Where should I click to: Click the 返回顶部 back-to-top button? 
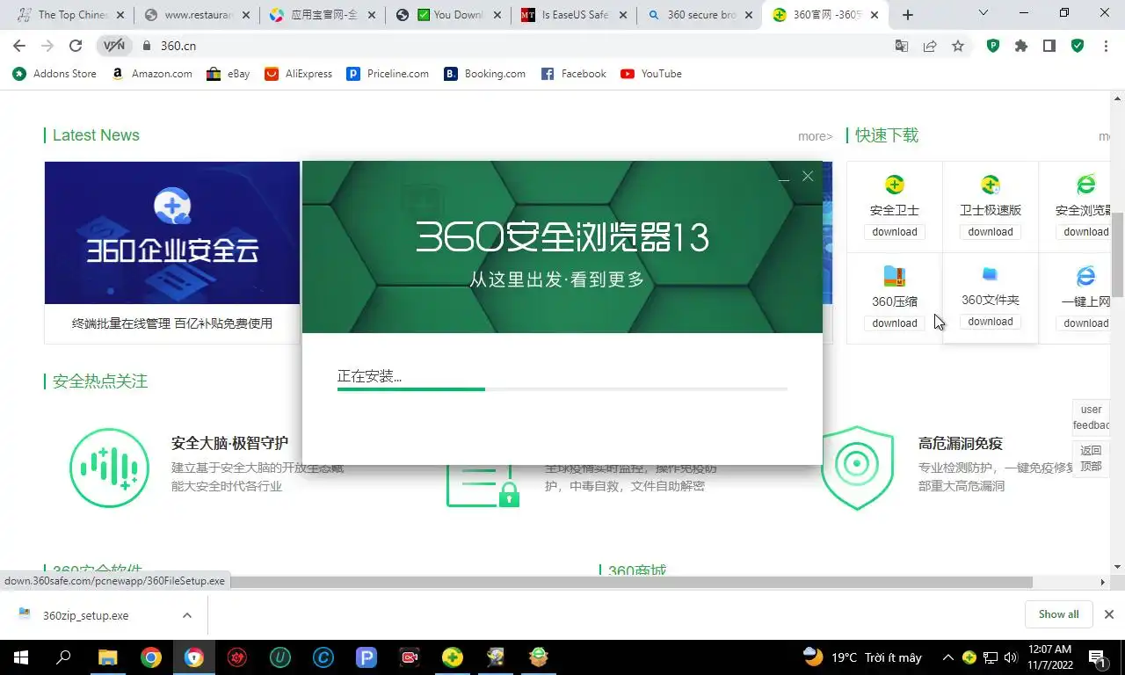[x=1091, y=458]
